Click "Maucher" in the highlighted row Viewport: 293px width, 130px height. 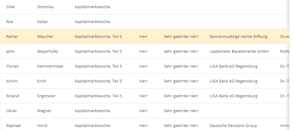[x=45, y=37]
